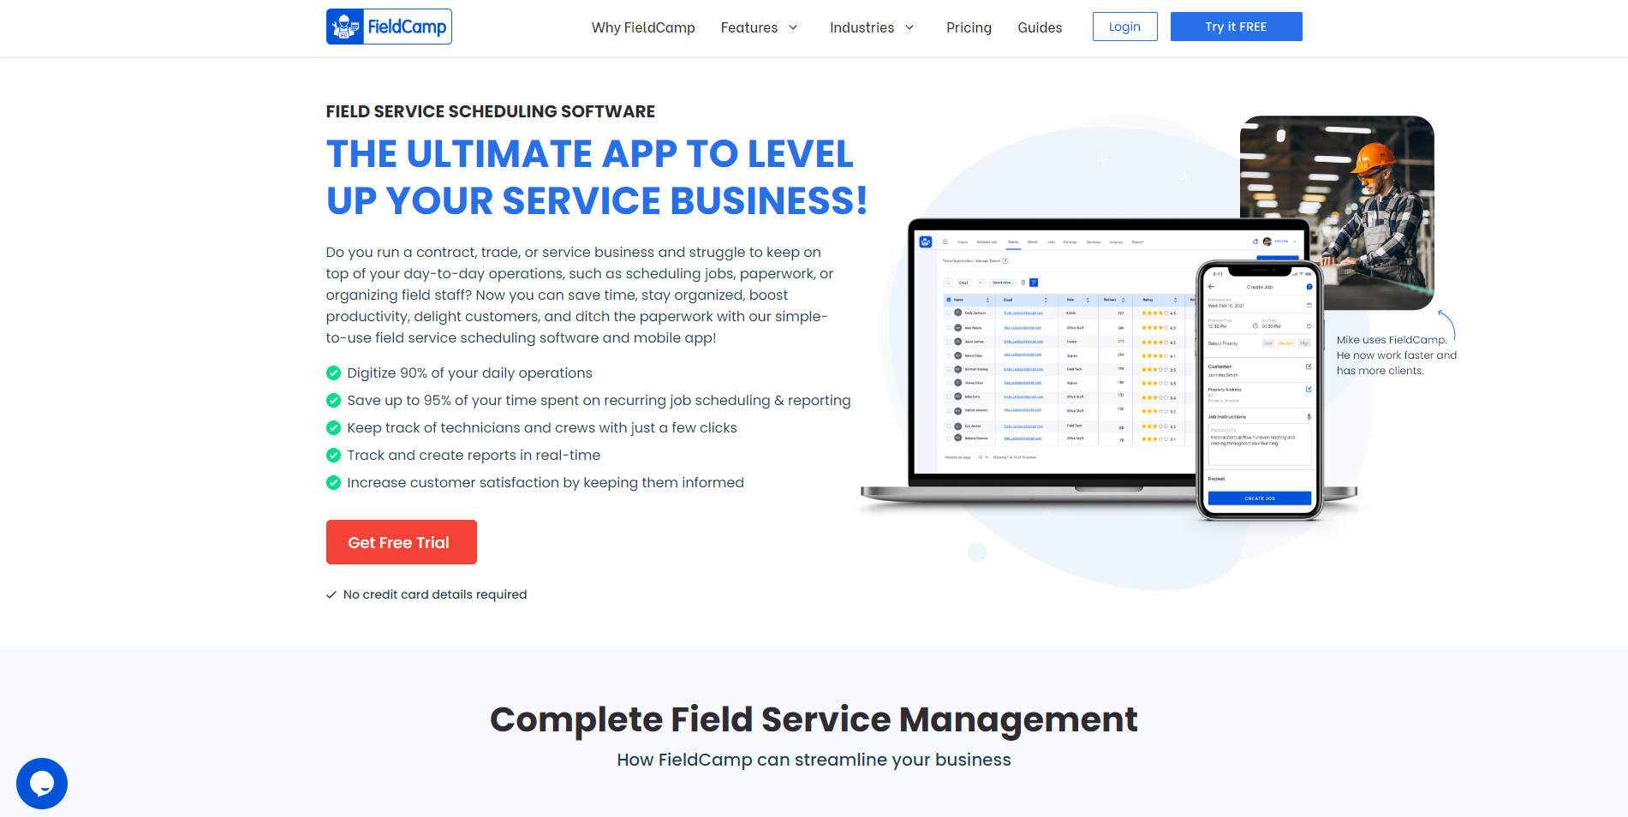The image size is (1628, 817).
Task: Click the Try it FREE button
Action: (x=1236, y=27)
